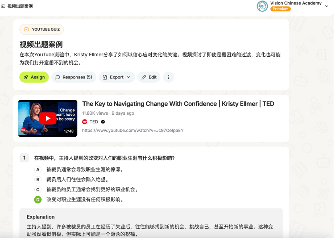Open the video title link
Image resolution: width=334 pixels, height=238 pixels.
tap(178, 104)
